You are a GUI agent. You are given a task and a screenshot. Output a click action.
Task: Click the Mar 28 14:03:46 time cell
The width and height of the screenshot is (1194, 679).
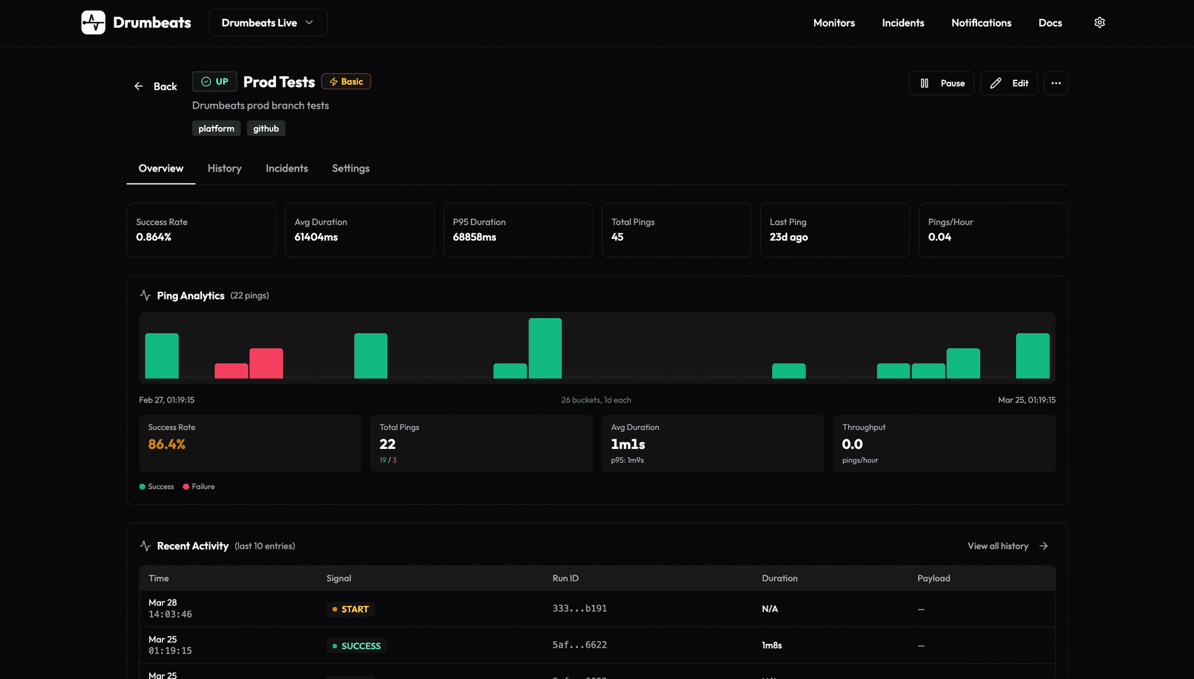(x=170, y=609)
